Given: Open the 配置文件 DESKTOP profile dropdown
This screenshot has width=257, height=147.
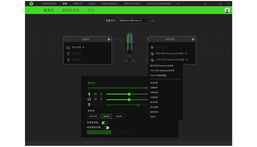Looking at the screenshot, I should point(133,21).
